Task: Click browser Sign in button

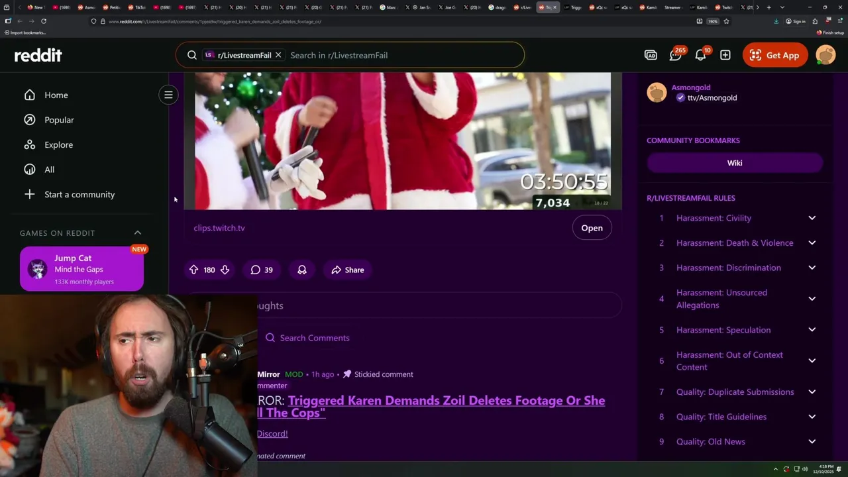Action: tap(795, 21)
